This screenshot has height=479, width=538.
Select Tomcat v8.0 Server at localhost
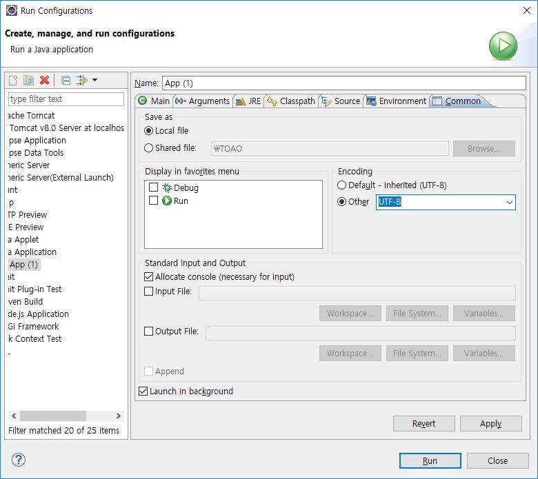click(67, 128)
